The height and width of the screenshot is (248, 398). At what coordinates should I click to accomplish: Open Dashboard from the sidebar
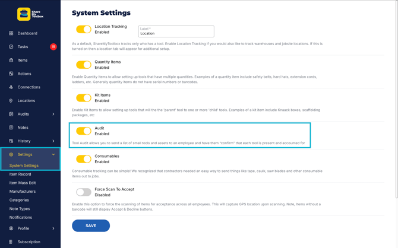[27, 33]
